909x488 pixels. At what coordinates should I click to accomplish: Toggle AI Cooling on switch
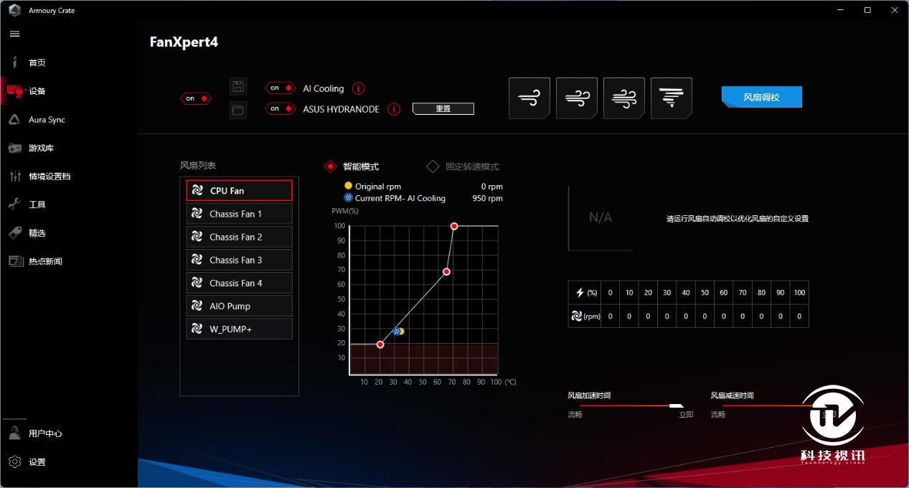click(x=280, y=88)
